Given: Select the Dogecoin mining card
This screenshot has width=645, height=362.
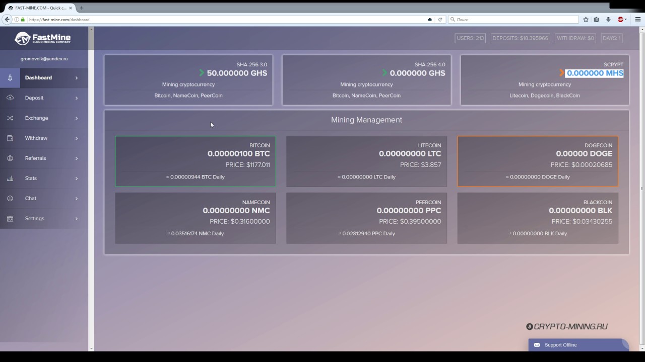Looking at the screenshot, I should click(538, 161).
